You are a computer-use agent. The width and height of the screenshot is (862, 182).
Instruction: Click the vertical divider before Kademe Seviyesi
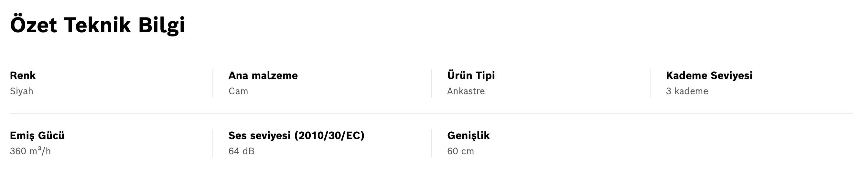[650, 84]
